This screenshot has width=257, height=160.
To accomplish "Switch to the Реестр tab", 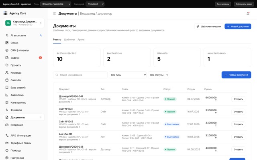I will (x=57, y=40).
